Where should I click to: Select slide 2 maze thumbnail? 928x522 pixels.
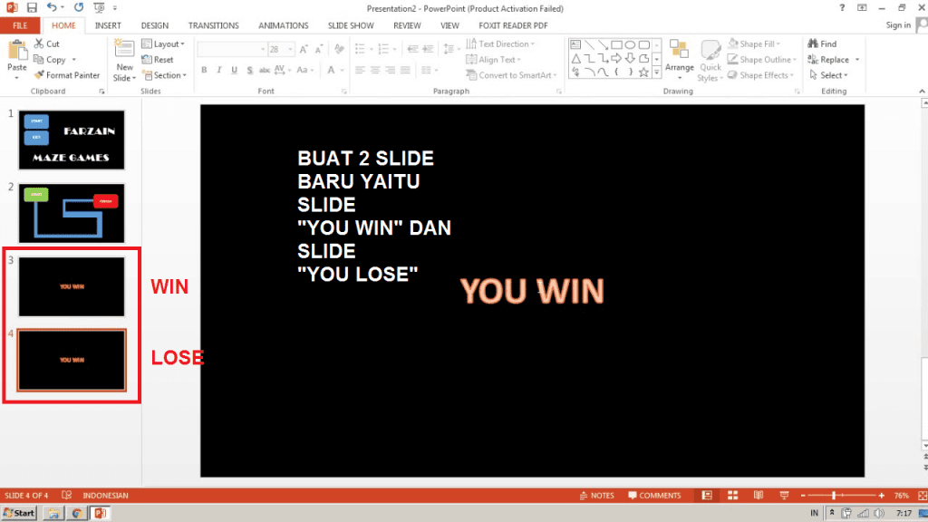point(72,213)
